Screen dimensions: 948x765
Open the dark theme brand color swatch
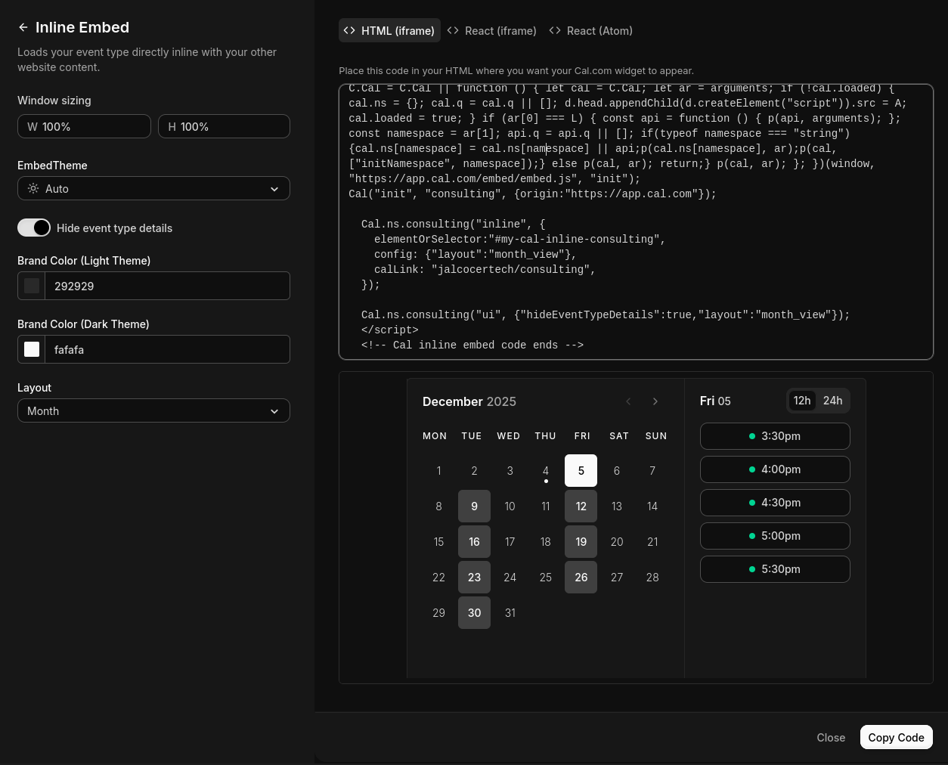32,349
